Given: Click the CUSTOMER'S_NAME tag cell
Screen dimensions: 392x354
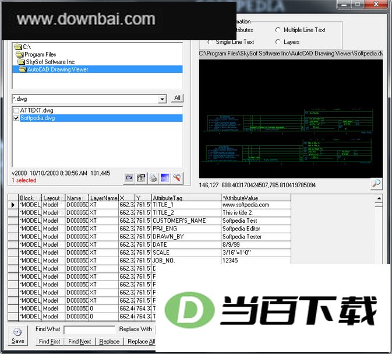Looking at the screenshot, I should click(x=186, y=221).
